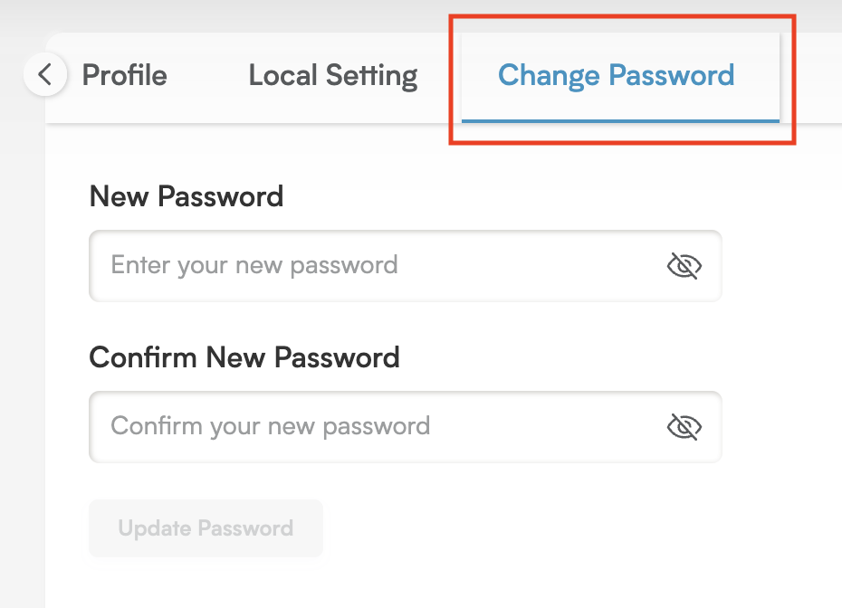Go back using the left chevron button
The image size is (842, 608).
45,74
